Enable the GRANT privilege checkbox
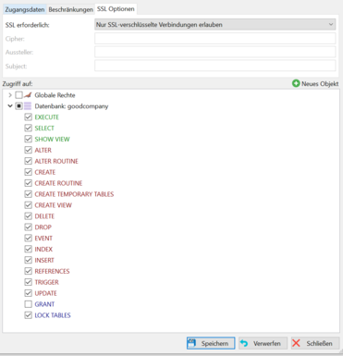The height and width of the screenshot is (356, 343). [x=28, y=304]
